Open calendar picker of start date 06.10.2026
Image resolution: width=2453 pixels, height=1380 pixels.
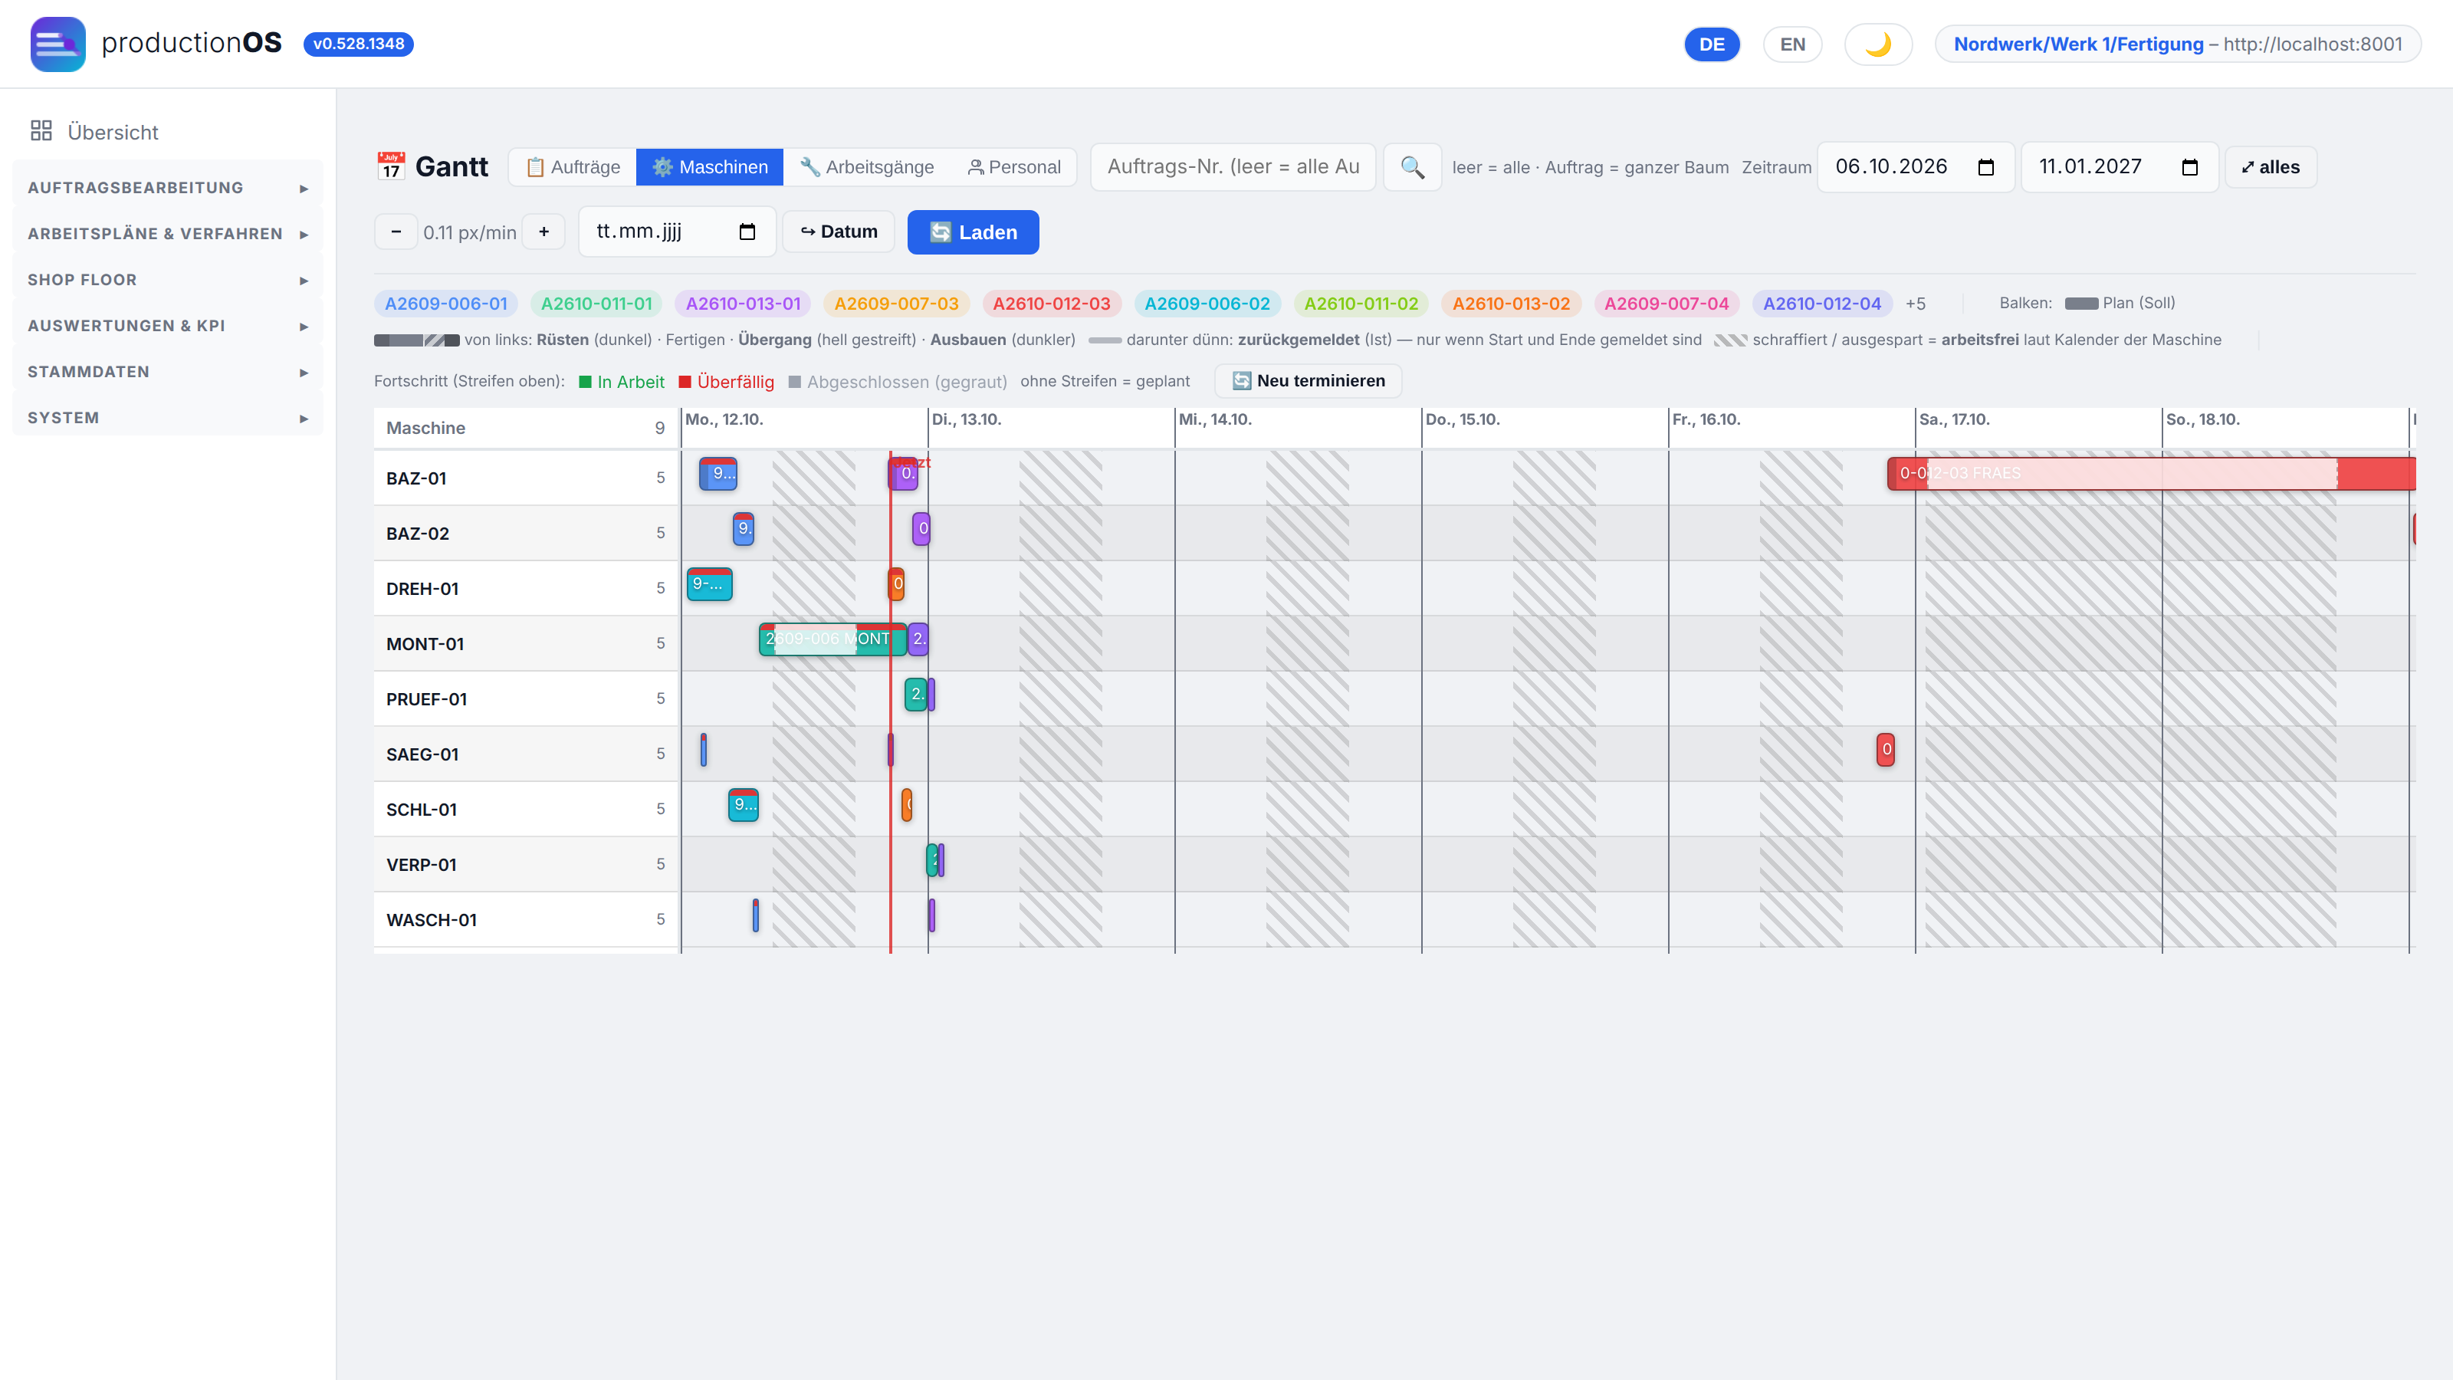1985,168
